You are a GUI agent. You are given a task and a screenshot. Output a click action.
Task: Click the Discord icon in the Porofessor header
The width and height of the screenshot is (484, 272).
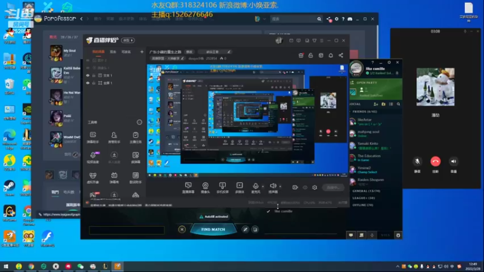click(x=350, y=19)
